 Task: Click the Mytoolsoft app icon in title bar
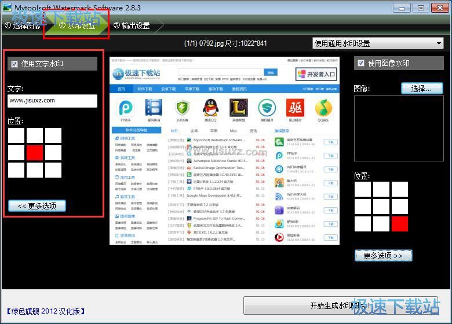point(6,8)
